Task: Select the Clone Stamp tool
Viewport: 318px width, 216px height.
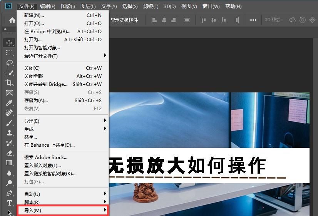Action: 9,133
